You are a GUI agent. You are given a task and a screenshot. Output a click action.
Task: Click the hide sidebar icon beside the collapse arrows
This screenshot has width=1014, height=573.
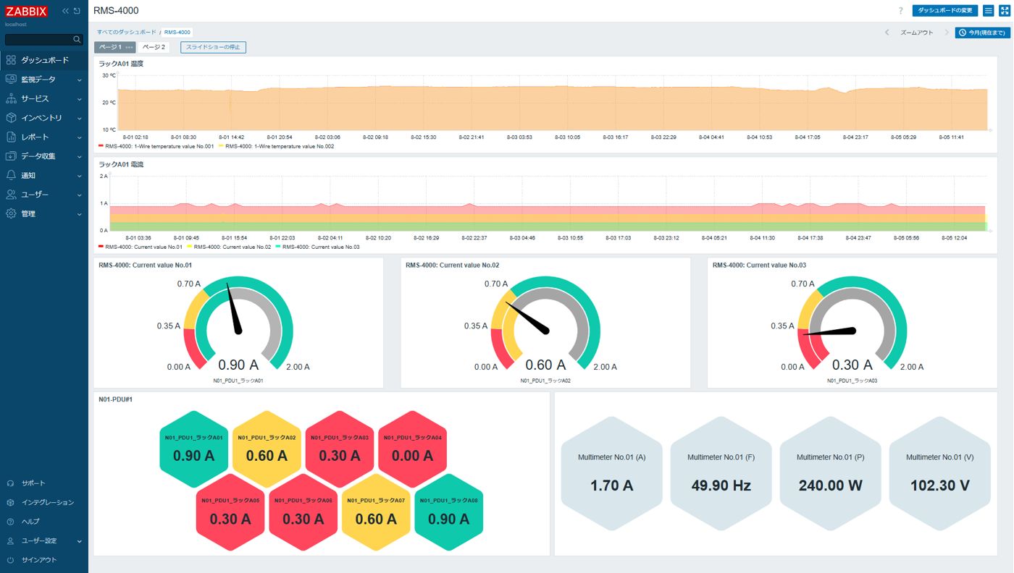tap(77, 11)
